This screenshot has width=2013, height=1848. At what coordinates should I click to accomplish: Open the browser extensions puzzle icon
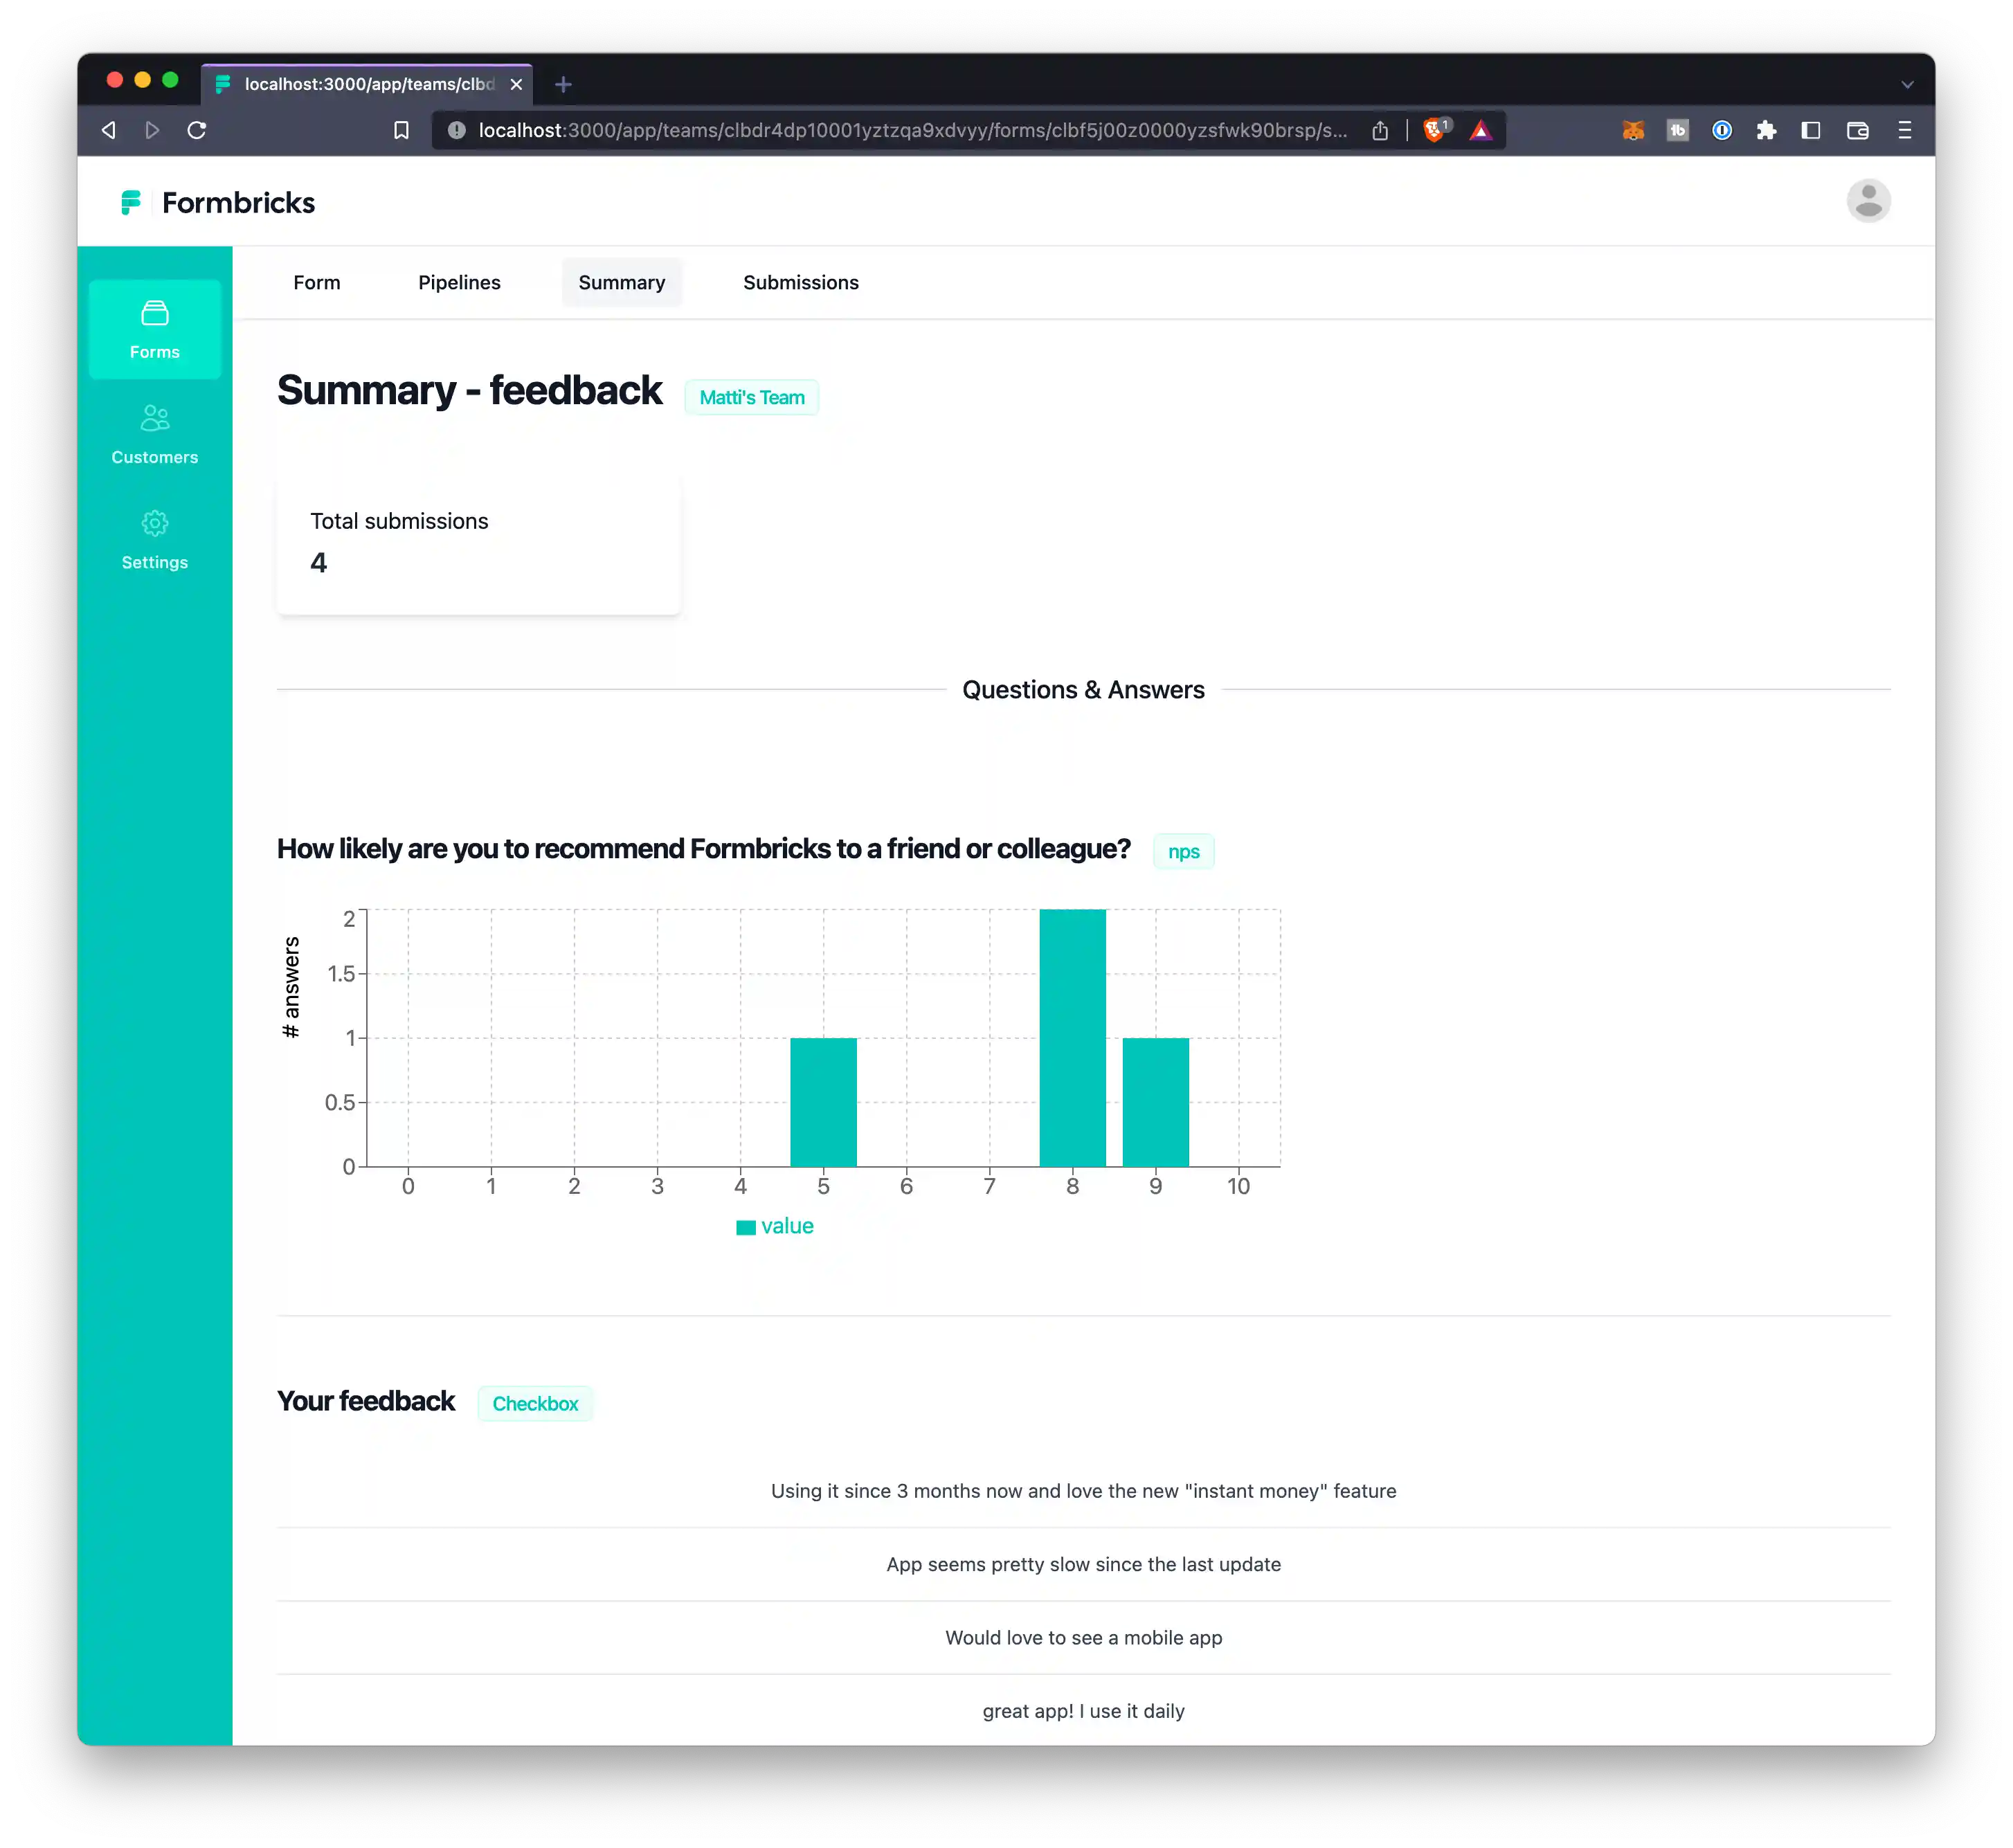(x=1766, y=130)
